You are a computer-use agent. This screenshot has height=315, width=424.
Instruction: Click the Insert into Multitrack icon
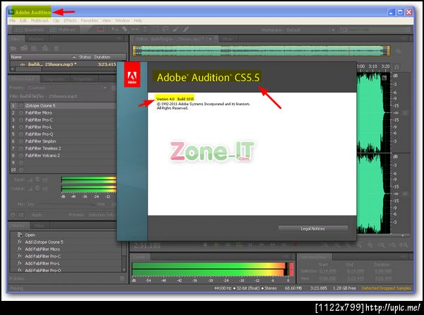[45, 48]
